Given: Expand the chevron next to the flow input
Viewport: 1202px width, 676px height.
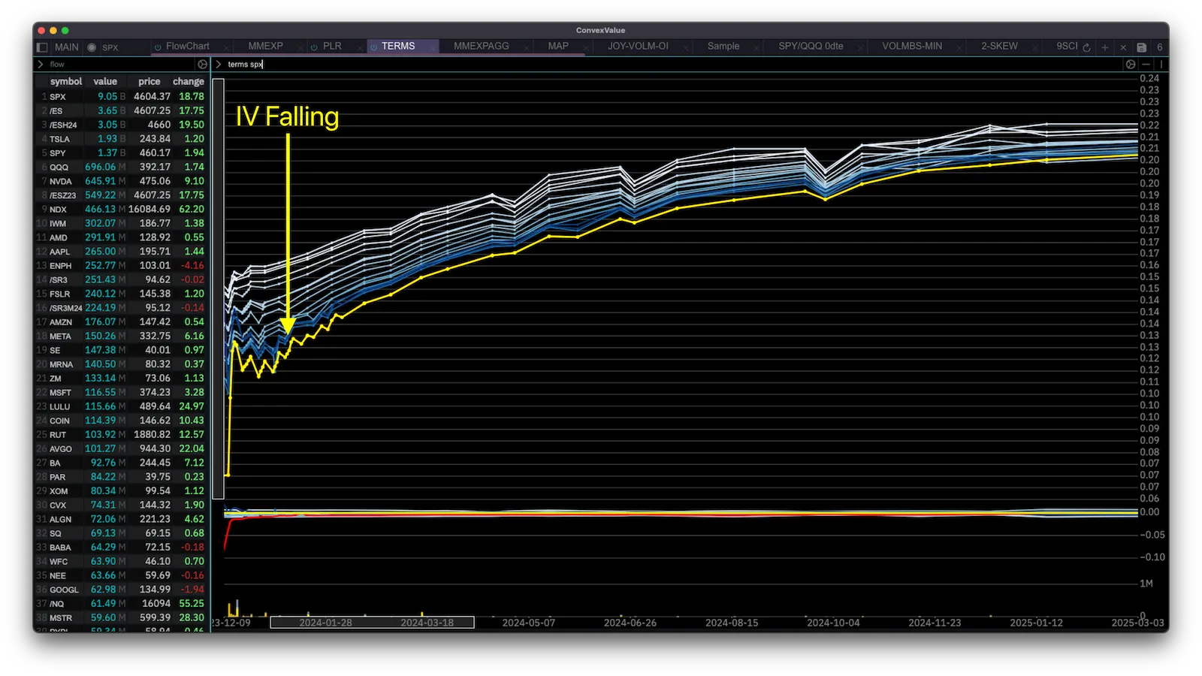Looking at the screenshot, I should (x=41, y=65).
